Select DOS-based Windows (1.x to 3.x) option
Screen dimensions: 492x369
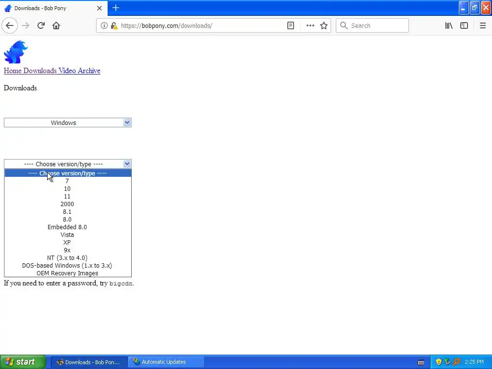point(67,265)
